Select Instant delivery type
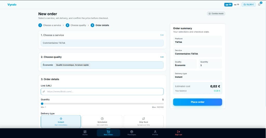The width and height of the screenshot is (266, 138). (61, 122)
